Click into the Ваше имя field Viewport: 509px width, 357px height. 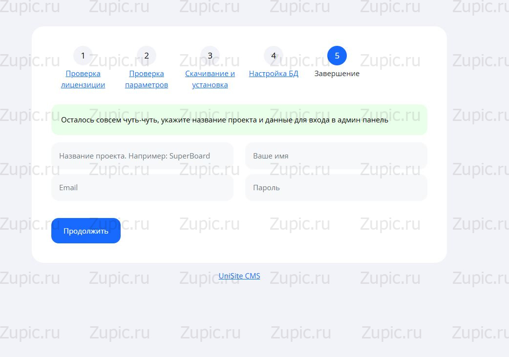tap(336, 156)
